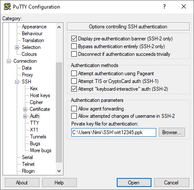Click the category list scroll up arrow

(x=59, y=27)
